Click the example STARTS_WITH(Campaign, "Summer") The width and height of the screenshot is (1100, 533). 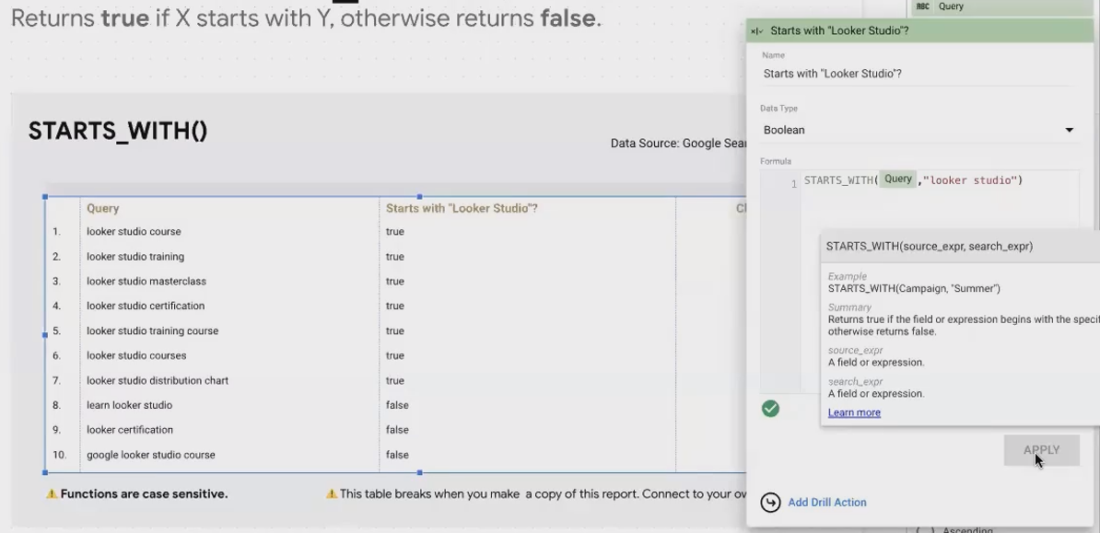pos(914,288)
